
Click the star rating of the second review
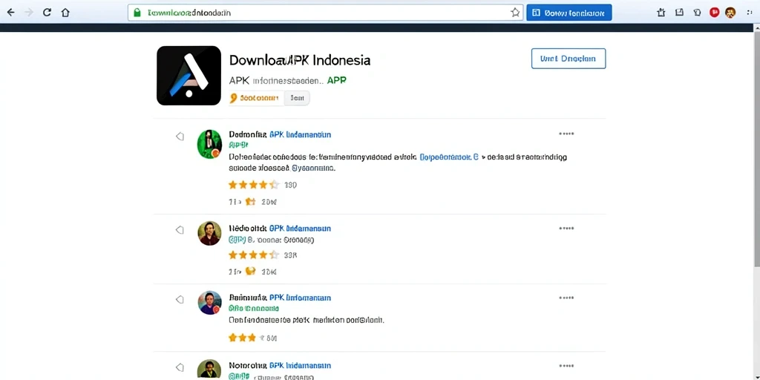(254, 255)
